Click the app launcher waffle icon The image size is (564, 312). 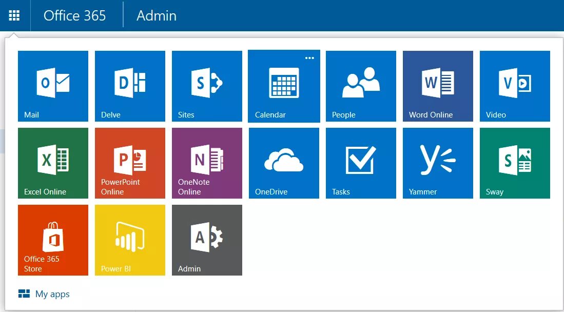[x=14, y=15]
